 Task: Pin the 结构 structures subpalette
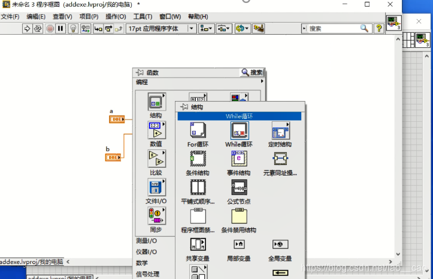tap(184, 107)
